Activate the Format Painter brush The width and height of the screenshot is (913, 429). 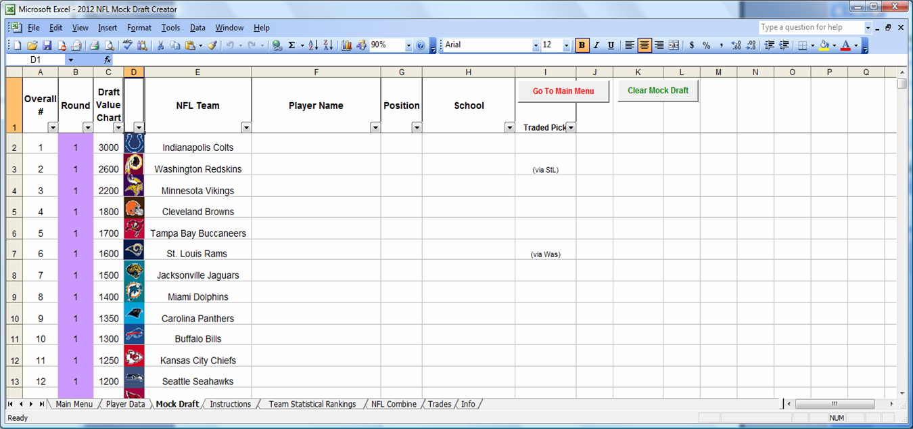tap(212, 45)
